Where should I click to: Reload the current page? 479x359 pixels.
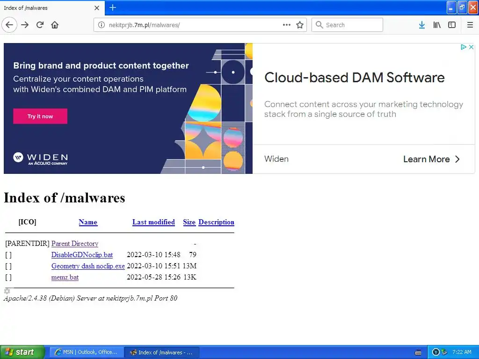[x=40, y=25]
